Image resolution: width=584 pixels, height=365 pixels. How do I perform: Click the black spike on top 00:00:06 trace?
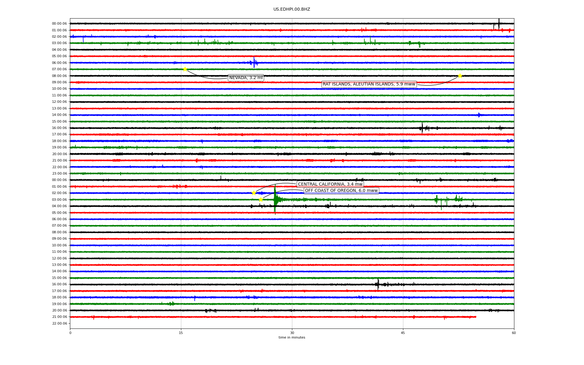tap(499, 23)
